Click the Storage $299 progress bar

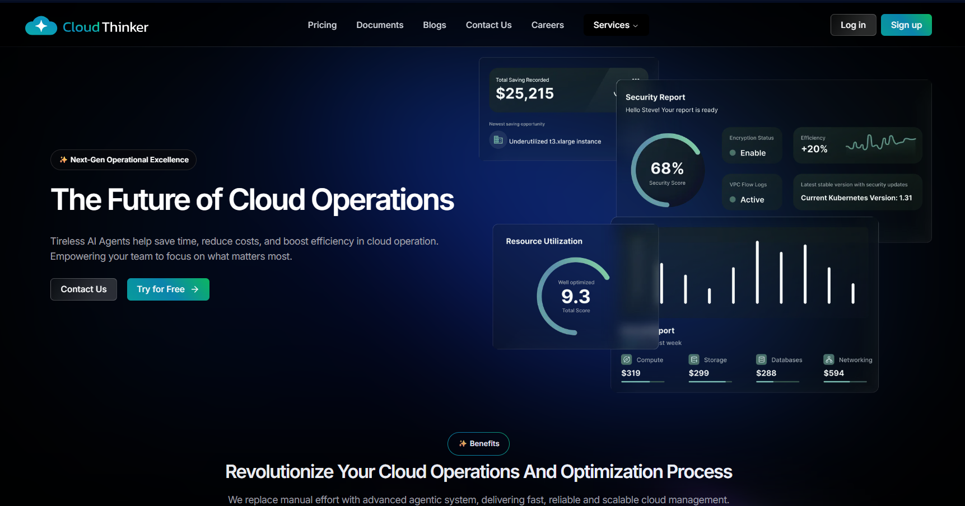(711, 382)
